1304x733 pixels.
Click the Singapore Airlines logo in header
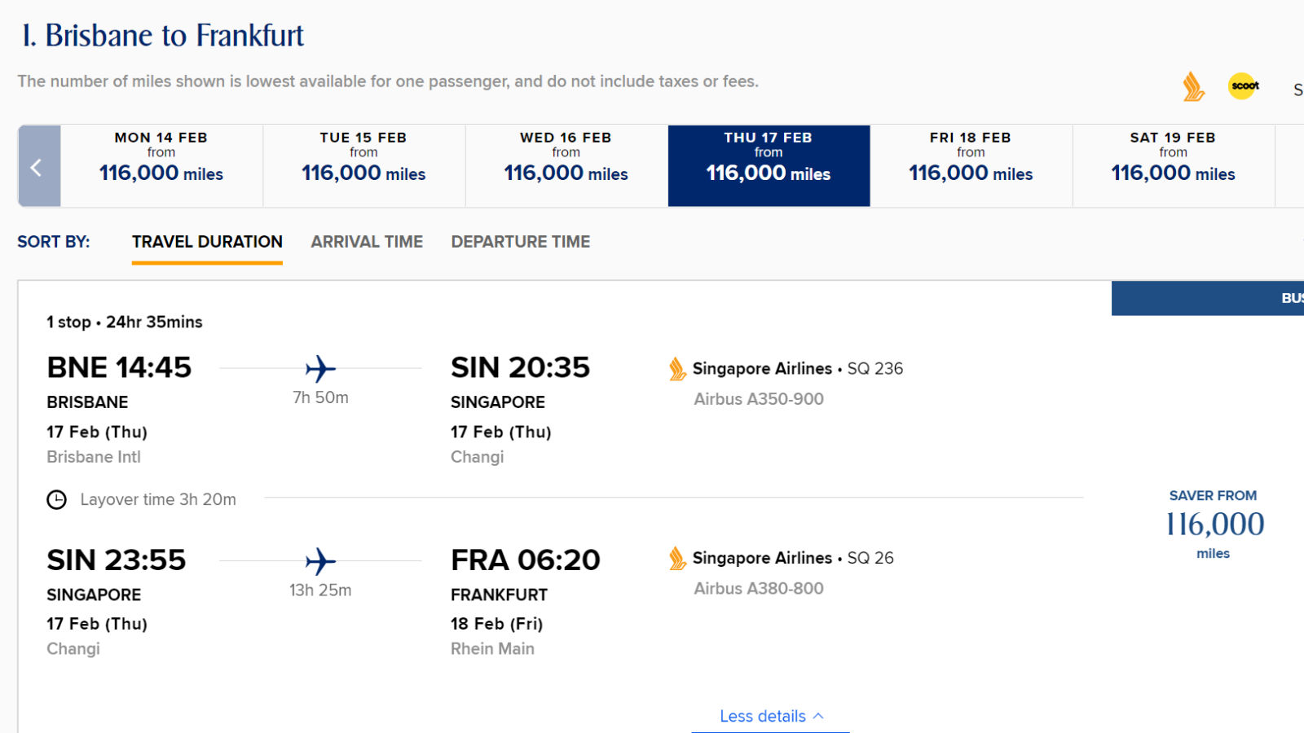[1193, 86]
